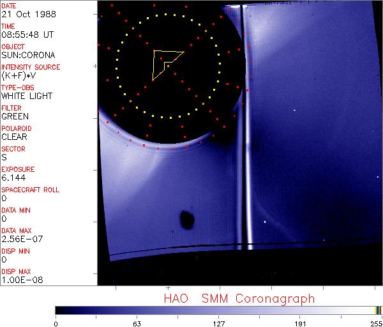
Task: Select the SUN:CORONA object text
Action: pyautogui.click(x=27, y=55)
